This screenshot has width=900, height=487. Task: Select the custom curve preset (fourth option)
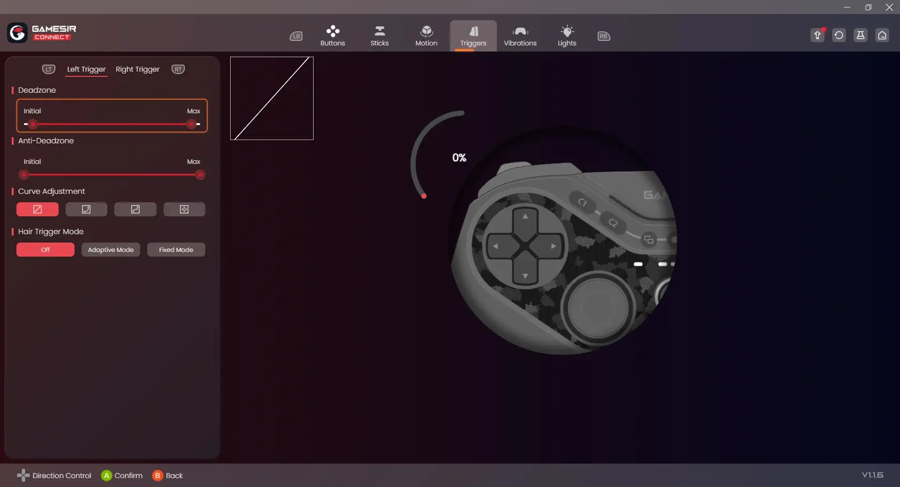184,209
